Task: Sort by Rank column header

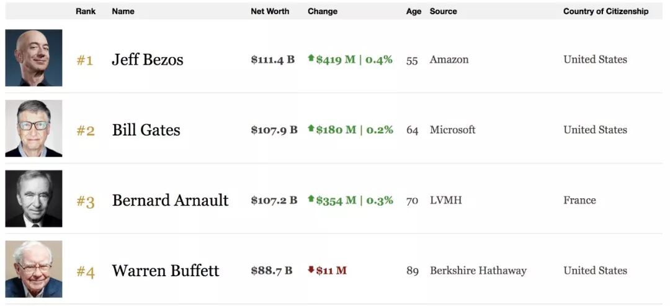Action: (x=86, y=11)
